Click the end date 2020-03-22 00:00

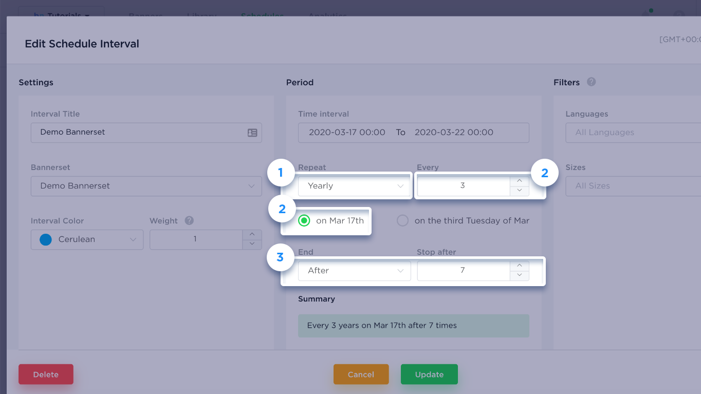[x=454, y=133]
